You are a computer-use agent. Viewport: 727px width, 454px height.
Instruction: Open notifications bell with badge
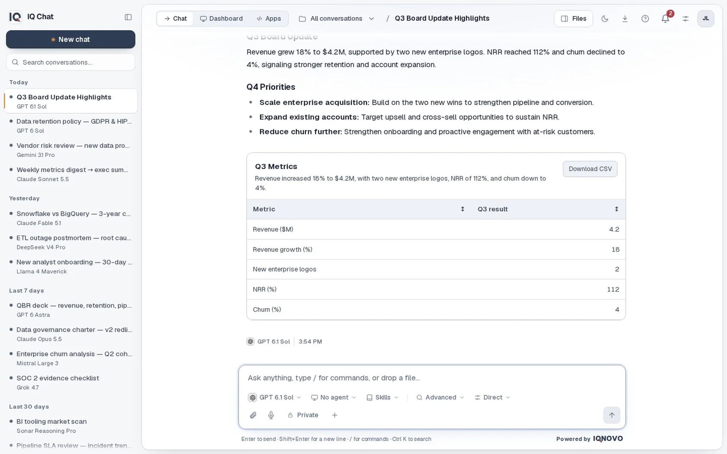tap(666, 19)
